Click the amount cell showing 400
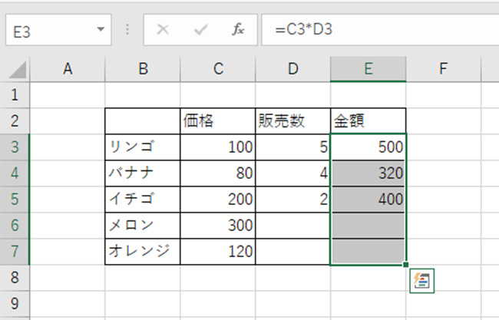499x320 pixels. pos(368,200)
